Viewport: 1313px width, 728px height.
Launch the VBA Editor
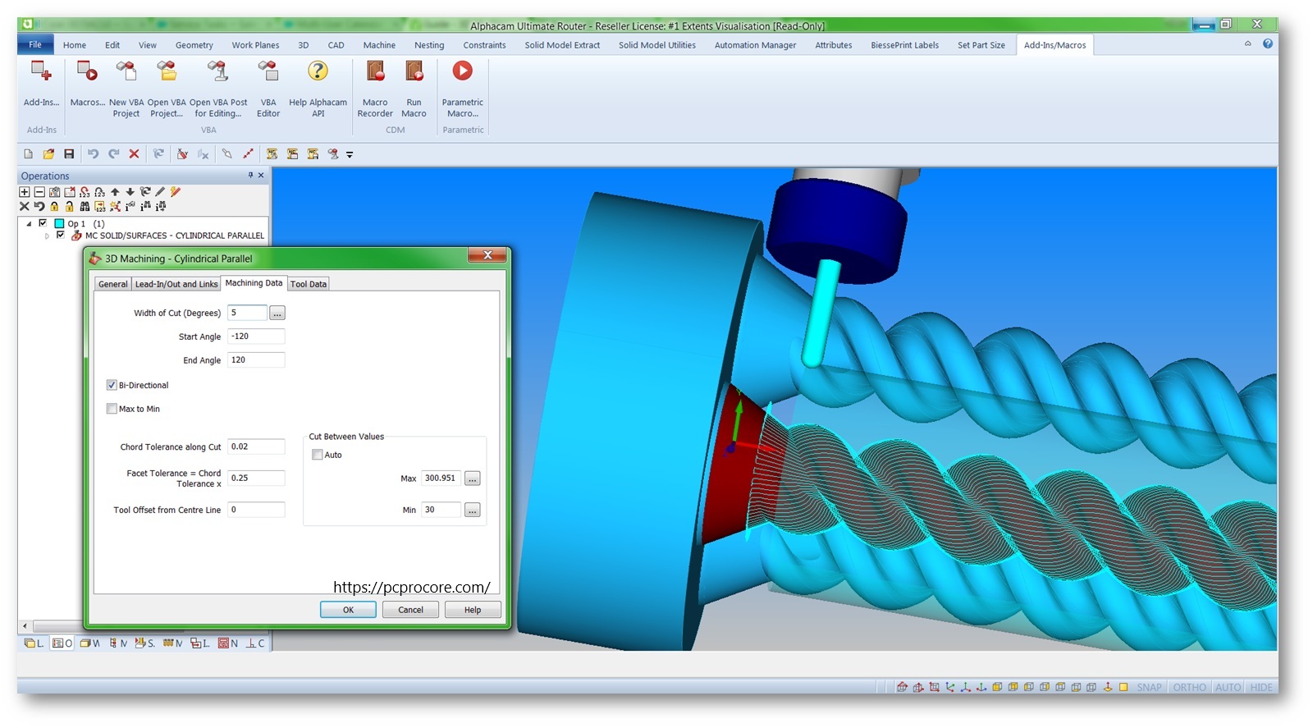pyautogui.click(x=268, y=89)
